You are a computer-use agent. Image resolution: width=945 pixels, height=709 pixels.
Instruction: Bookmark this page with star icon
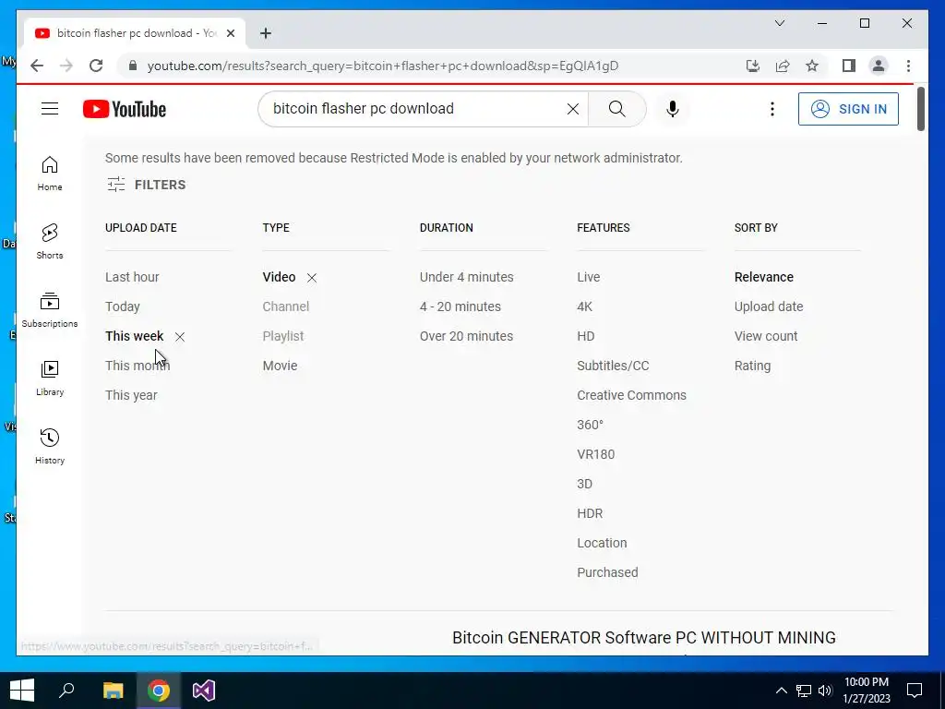click(x=812, y=66)
